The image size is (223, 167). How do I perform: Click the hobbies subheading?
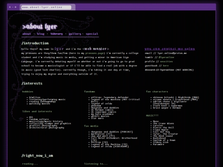click(28, 92)
